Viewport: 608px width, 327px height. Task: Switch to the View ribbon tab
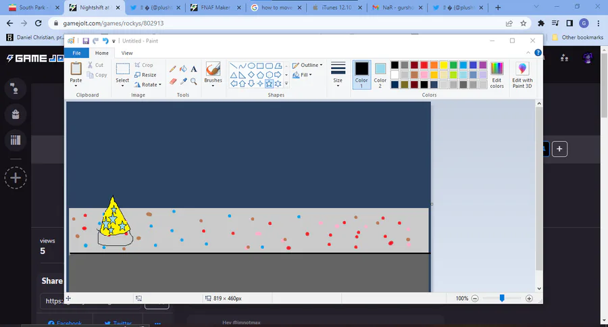pyautogui.click(x=127, y=53)
